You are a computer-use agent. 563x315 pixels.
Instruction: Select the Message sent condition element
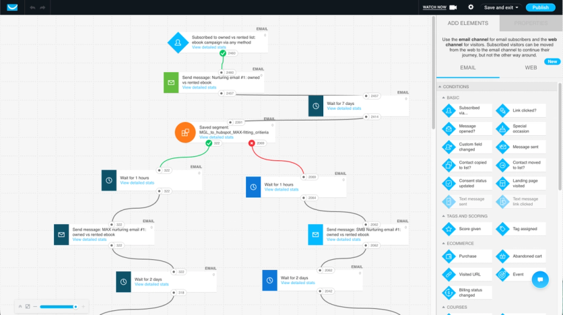tap(521, 147)
